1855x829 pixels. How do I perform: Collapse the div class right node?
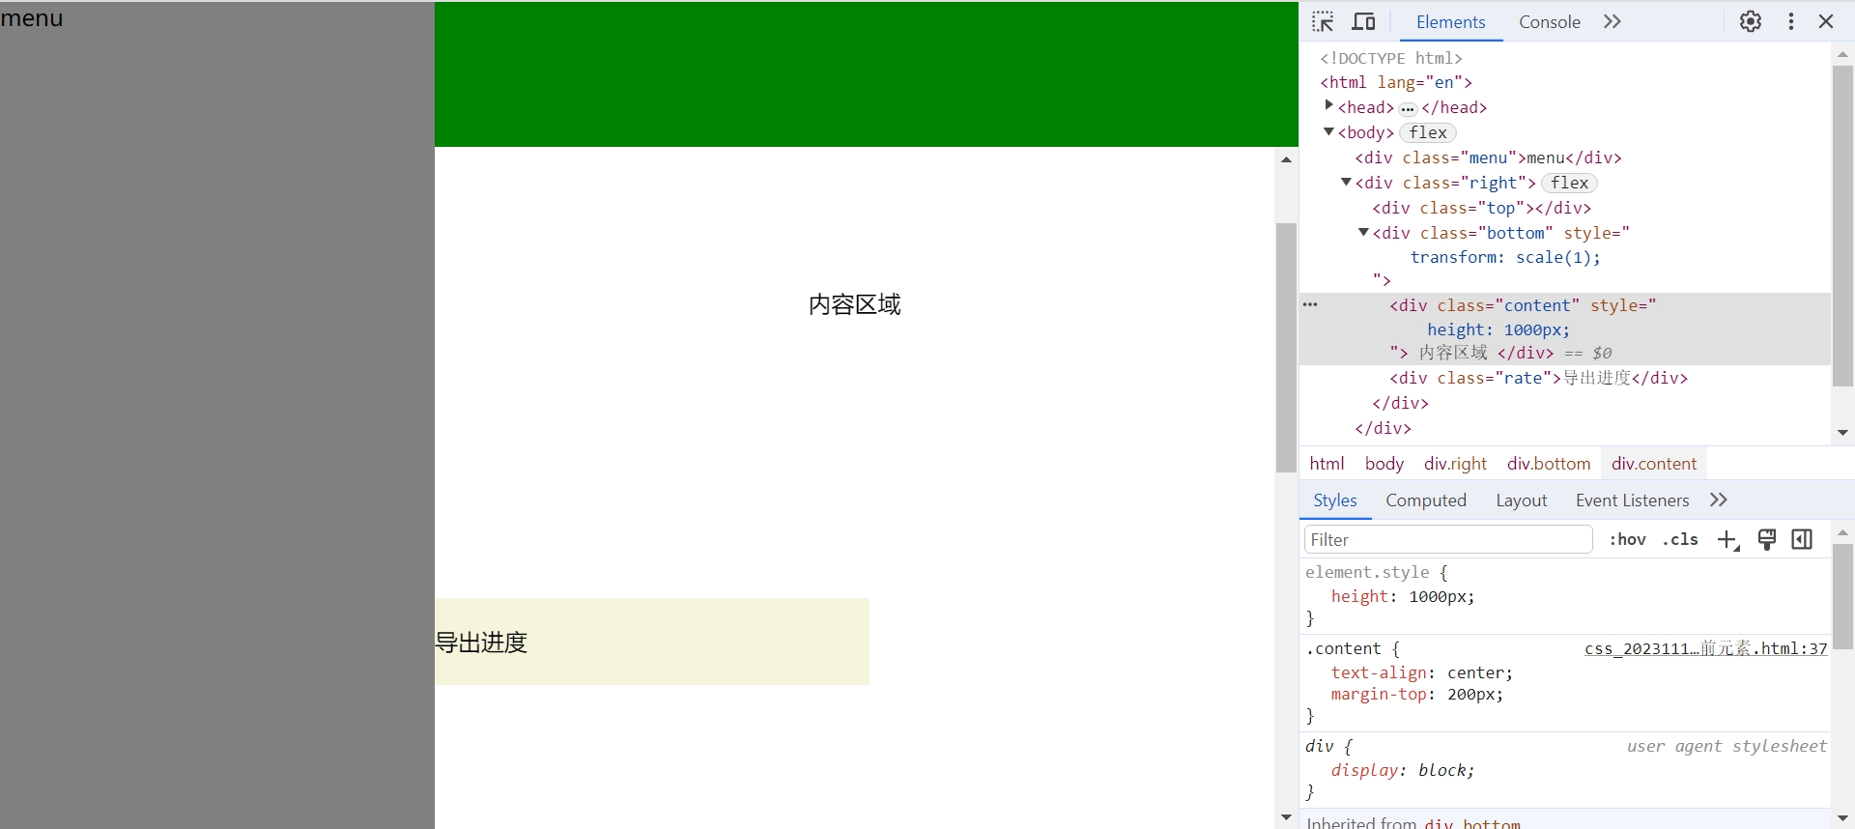tap(1346, 183)
